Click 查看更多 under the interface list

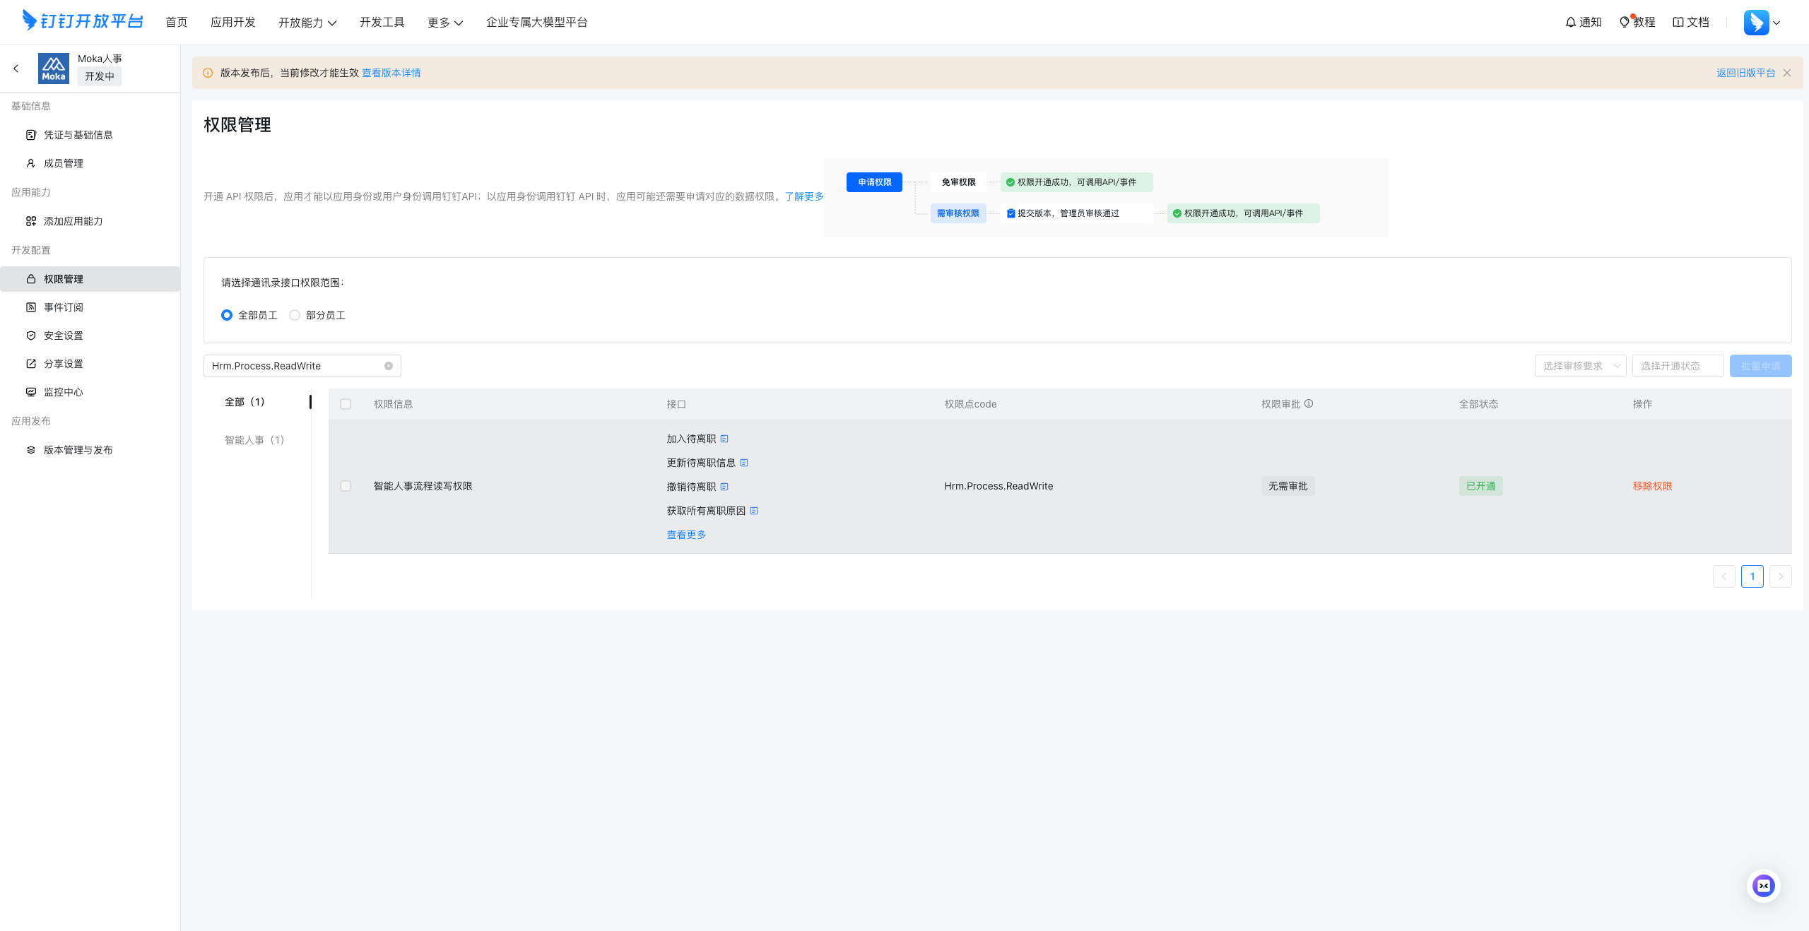tap(686, 535)
